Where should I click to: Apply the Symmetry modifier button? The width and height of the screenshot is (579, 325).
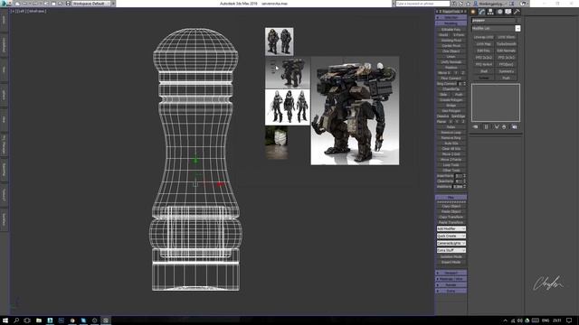[x=507, y=71]
